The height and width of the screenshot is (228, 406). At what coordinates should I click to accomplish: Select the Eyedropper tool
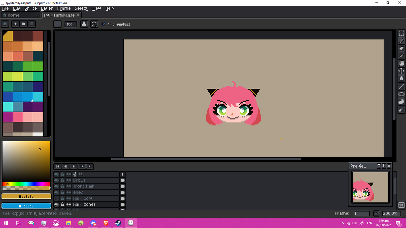pyautogui.click(x=401, y=56)
